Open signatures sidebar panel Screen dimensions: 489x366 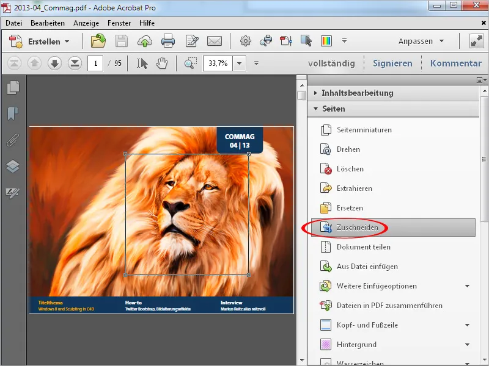point(13,192)
